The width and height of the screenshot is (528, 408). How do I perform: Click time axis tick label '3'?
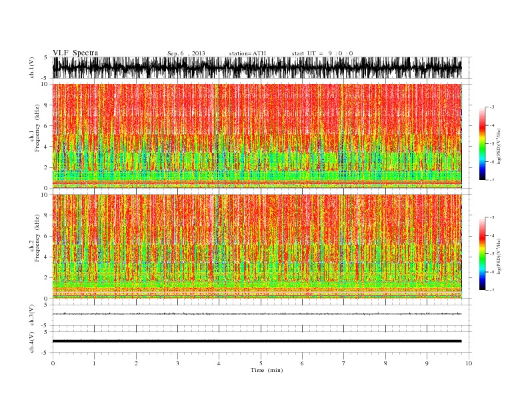(x=177, y=363)
